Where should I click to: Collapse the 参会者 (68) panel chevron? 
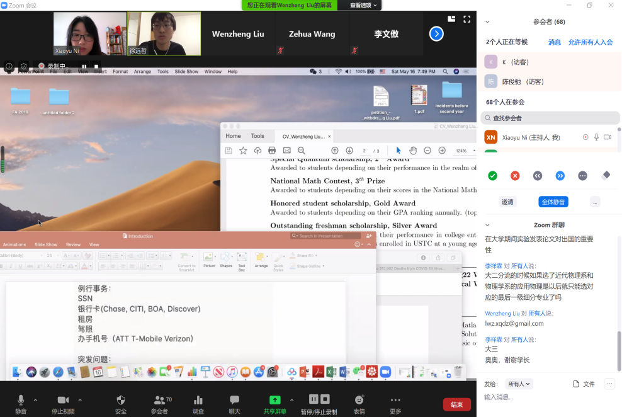coord(487,22)
